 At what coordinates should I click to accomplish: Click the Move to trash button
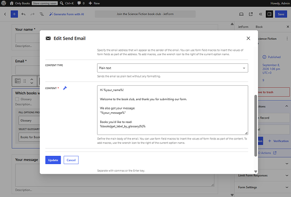[x=274, y=92]
